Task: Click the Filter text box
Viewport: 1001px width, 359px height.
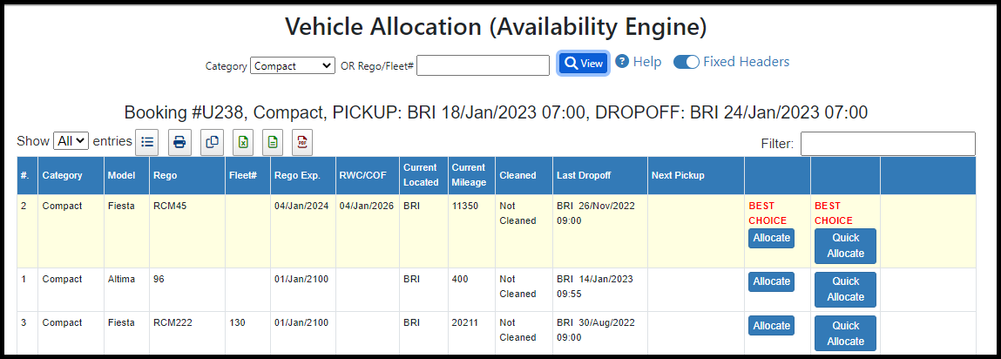Action: [x=888, y=144]
